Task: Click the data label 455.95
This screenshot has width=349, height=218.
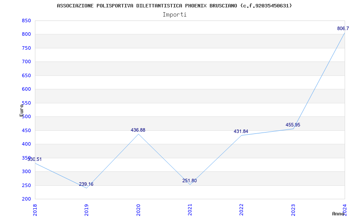Action: (x=293, y=125)
